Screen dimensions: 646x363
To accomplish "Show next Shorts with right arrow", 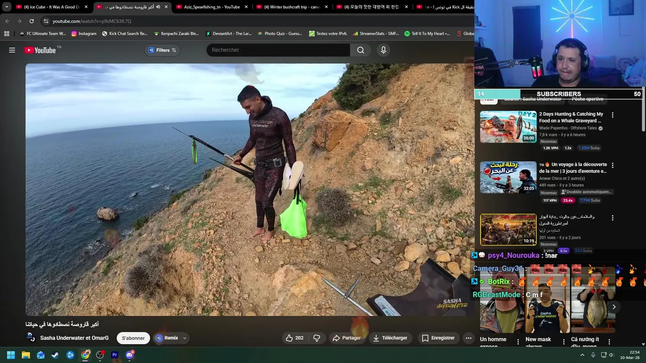I will [614, 307].
